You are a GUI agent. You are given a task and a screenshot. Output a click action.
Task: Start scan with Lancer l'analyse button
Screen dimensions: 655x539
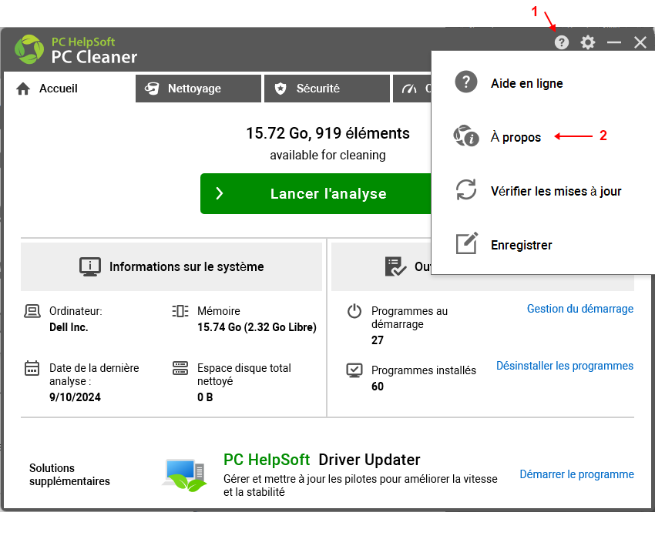coord(315,194)
